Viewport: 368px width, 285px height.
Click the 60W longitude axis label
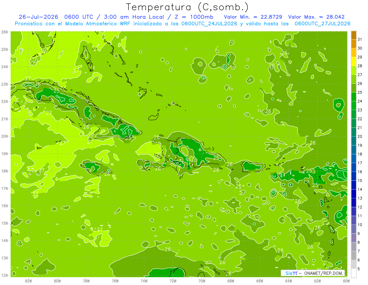347,281
